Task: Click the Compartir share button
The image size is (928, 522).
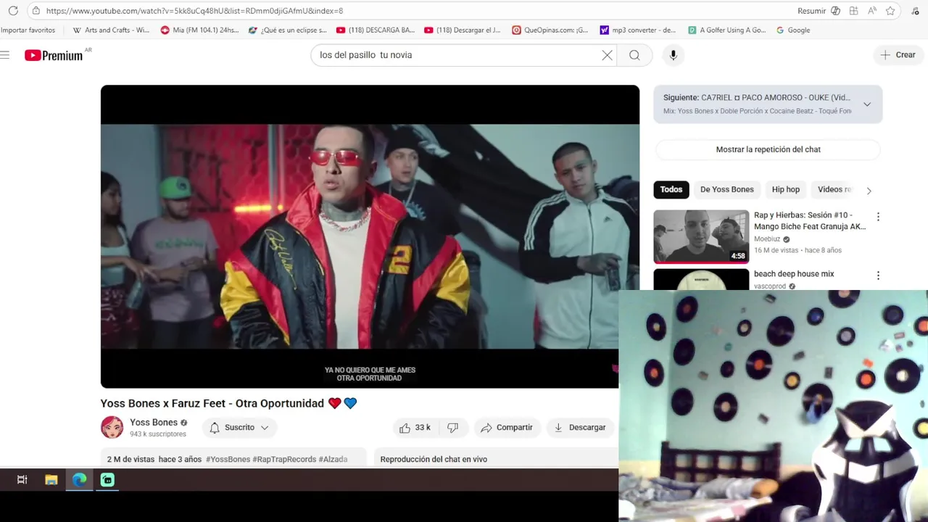Action: point(507,428)
